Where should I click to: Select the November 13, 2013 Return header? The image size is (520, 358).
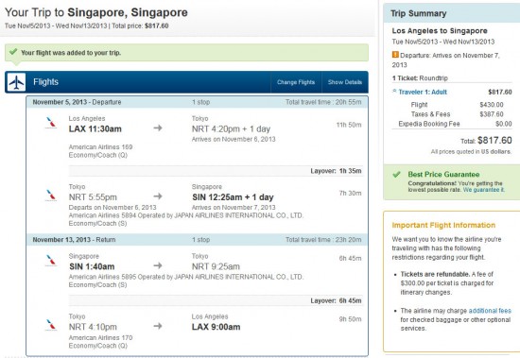tap(197, 240)
